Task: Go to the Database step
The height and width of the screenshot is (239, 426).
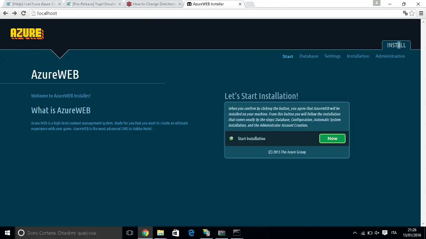Action: point(309,56)
